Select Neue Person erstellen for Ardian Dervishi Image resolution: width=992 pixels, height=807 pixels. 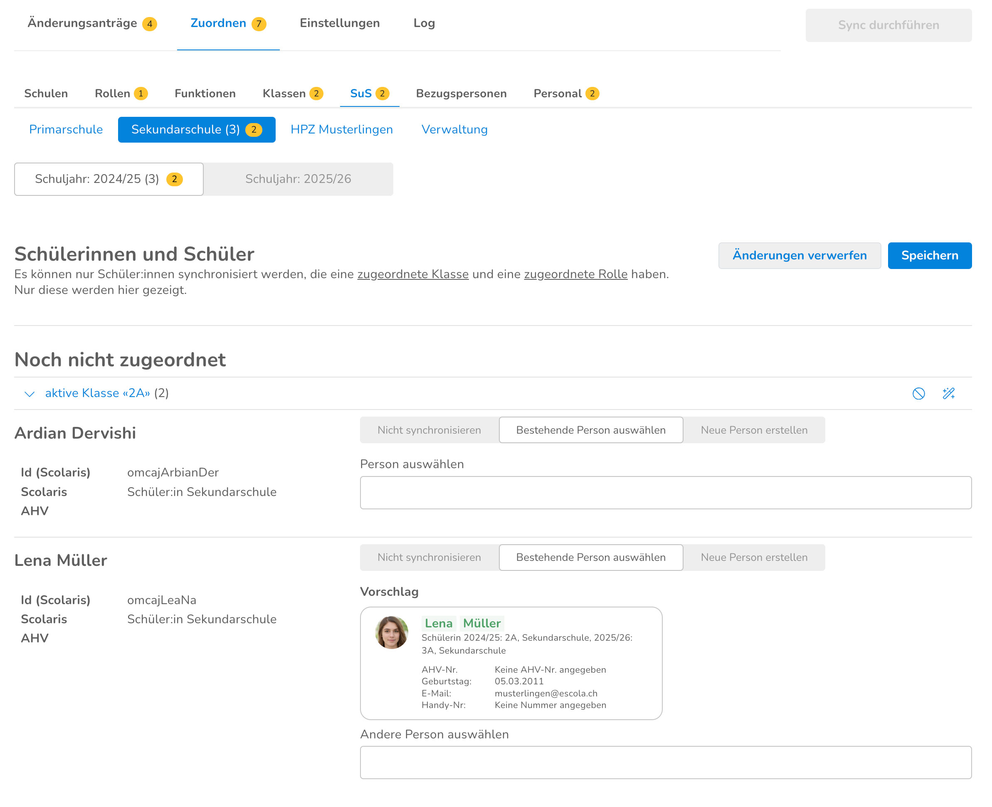[x=753, y=430]
